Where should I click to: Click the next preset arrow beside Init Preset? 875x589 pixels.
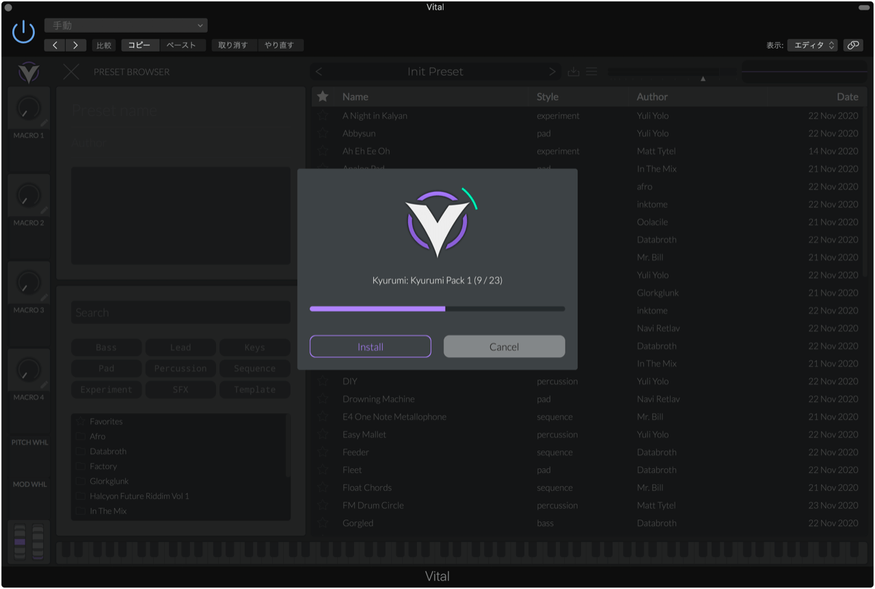(x=552, y=71)
